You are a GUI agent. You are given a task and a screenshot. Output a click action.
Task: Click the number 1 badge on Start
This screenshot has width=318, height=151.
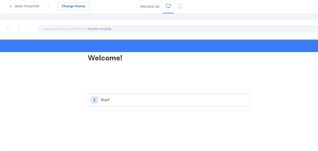pos(94,100)
